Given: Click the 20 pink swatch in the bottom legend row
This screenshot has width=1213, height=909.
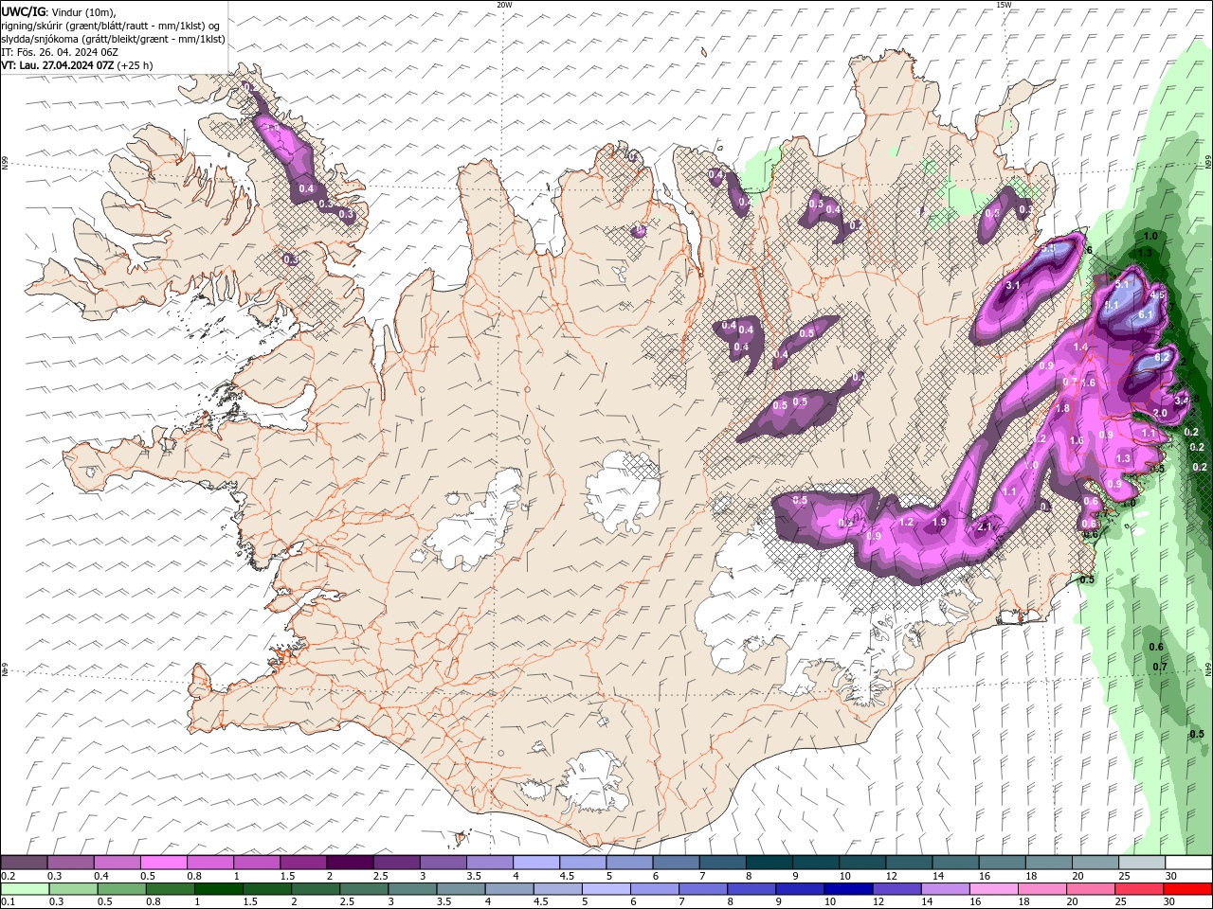Looking at the screenshot, I should [x=1090, y=889].
